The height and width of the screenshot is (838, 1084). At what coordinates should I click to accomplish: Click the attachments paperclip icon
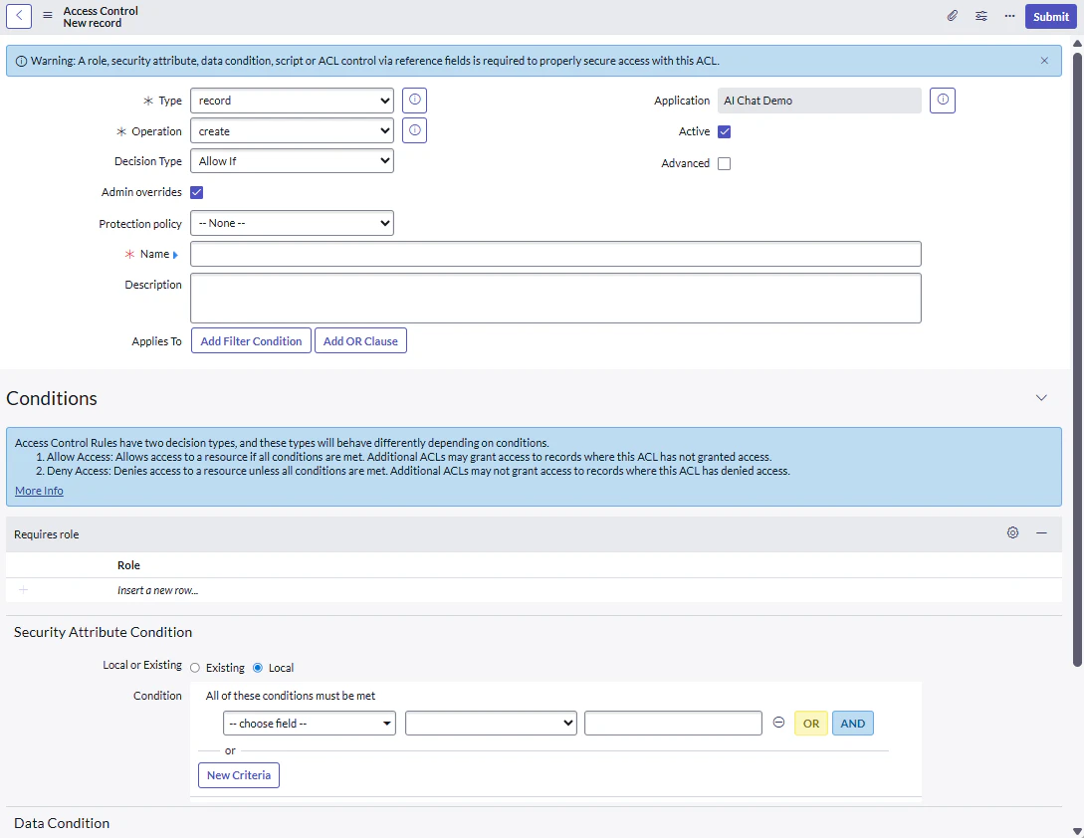[x=952, y=16]
